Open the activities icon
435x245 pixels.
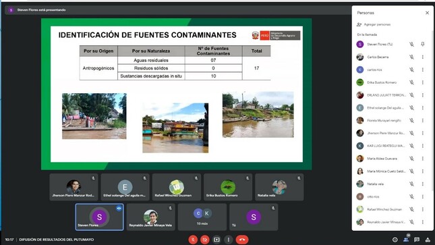click(428, 240)
